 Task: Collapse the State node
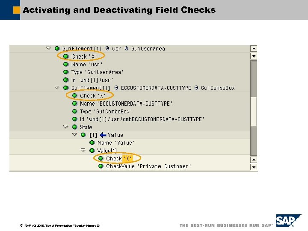(x=66, y=127)
